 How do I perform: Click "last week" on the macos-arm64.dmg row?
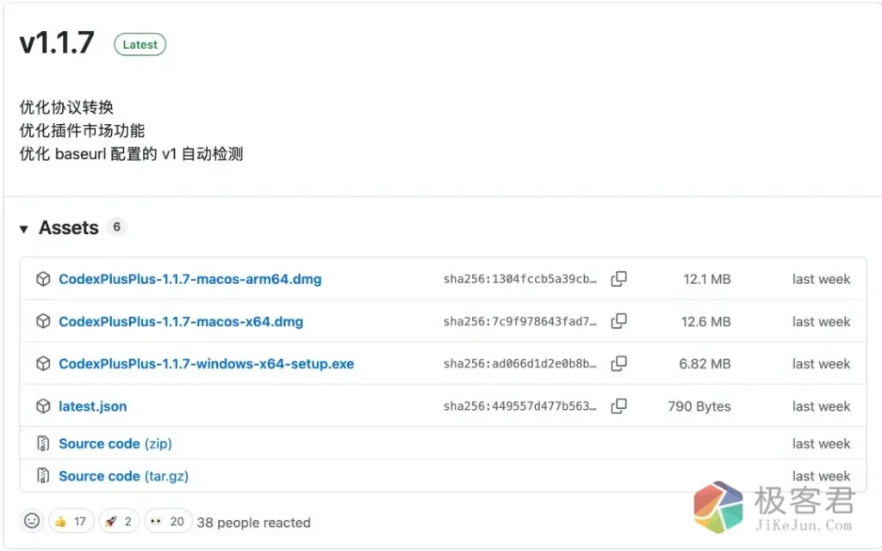coord(821,279)
